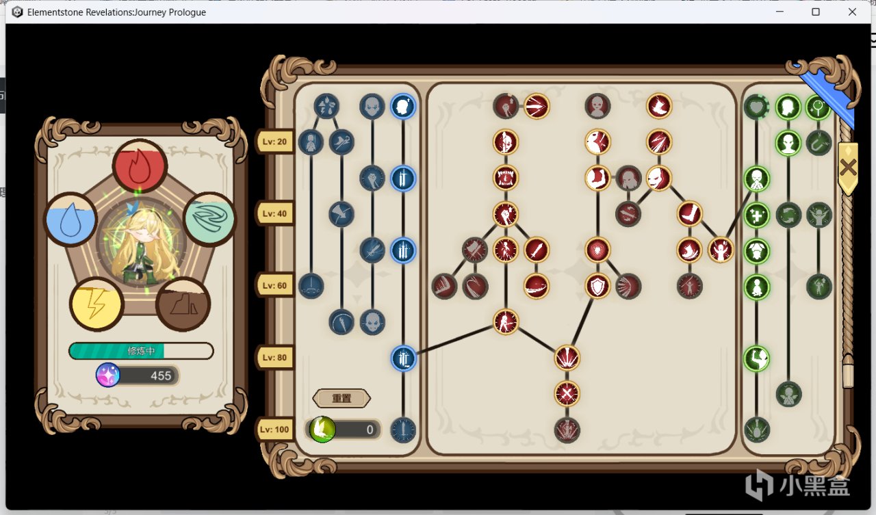Select the locked green magnet skill

click(819, 143)
